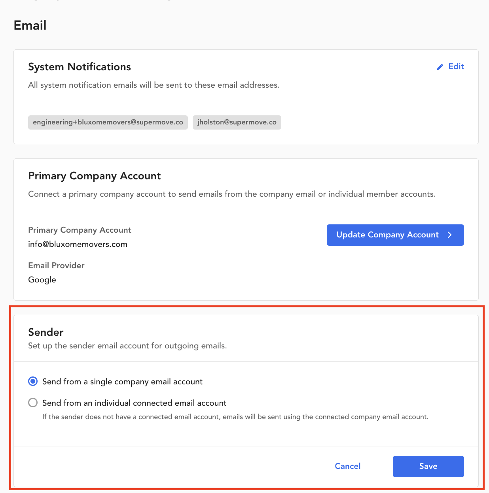Click the Sender setup description text
This screenshot has width=489, height=493.
point(127,346)
